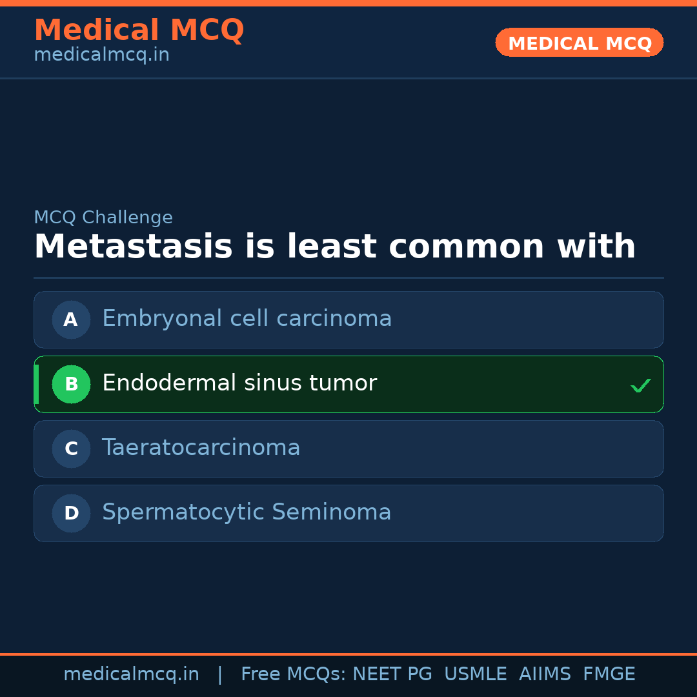Viewport: 697px width, 697px height.
Task: Click the letter A circle badge
Action: point(71,319)
